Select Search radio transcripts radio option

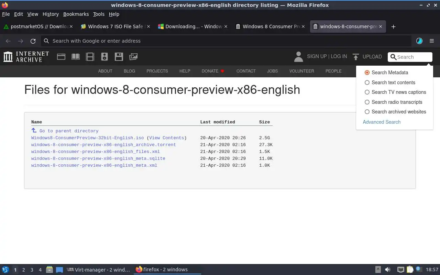click(x=367, y=102)
